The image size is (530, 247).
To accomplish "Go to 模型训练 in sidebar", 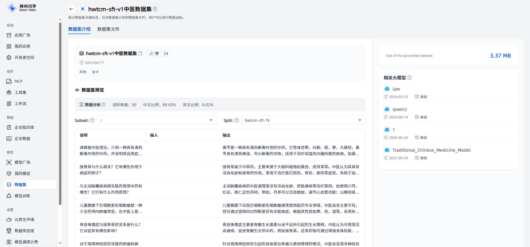I will click(22, 196).
